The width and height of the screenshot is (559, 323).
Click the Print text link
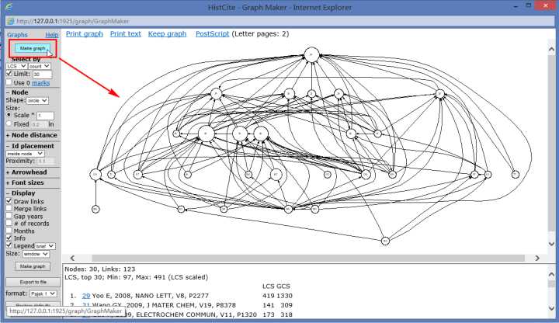pyautogui.click(x=126, y=34)
